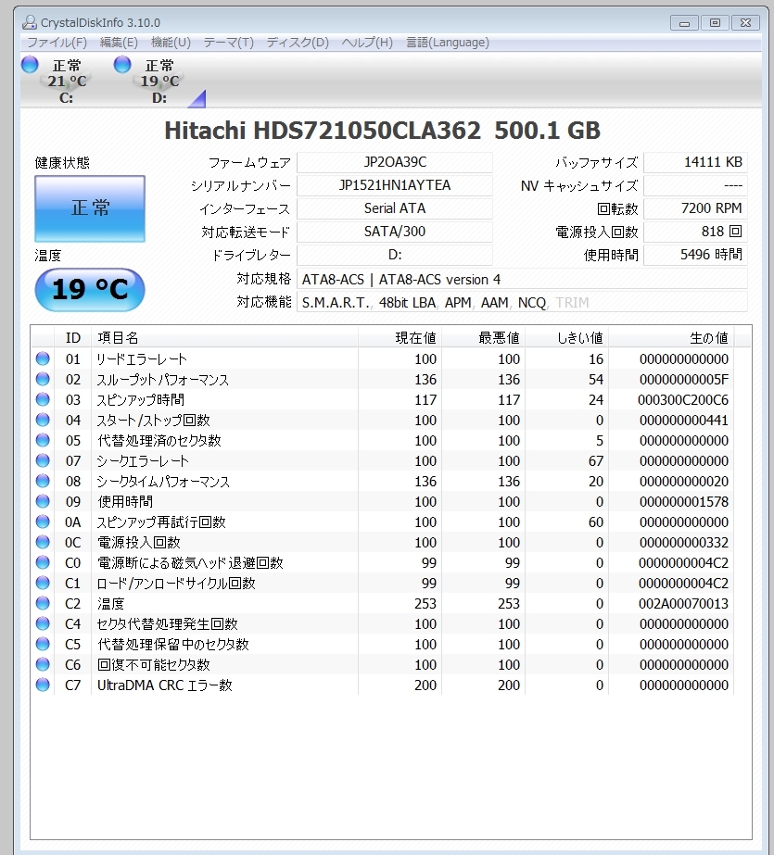Click the drive letter field D:
774x855 pixels.
coord(395,255)
